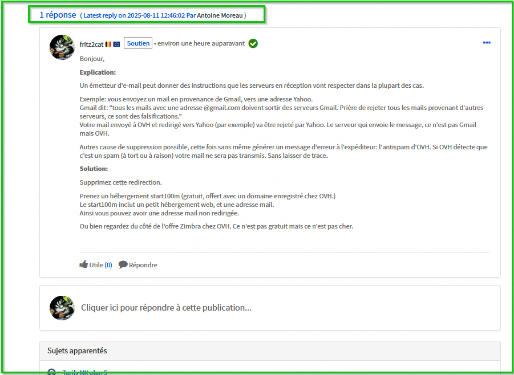This screenshot has height=375, width=514.
Task: Click the "Sujets apparentés" section header
Action: coord(77,350)
